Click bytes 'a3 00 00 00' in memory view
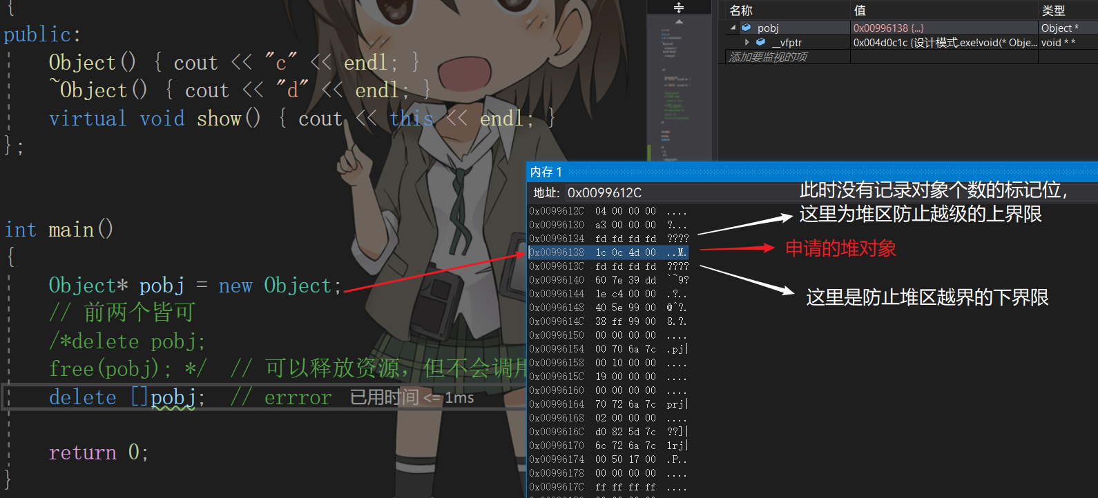 (626, 225)
